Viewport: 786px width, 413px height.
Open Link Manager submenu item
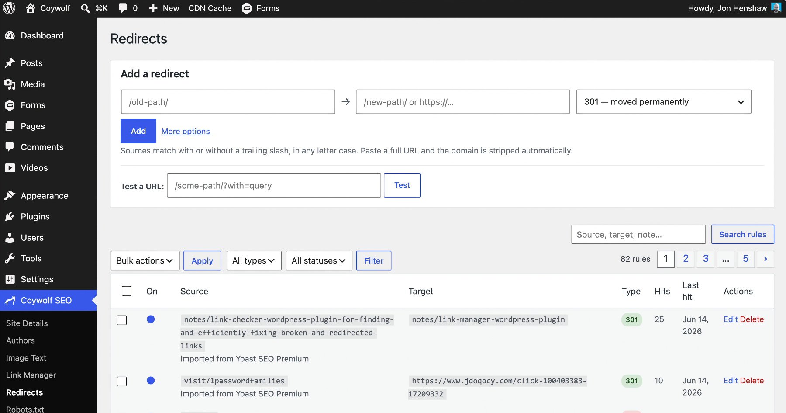coord(31,375)
